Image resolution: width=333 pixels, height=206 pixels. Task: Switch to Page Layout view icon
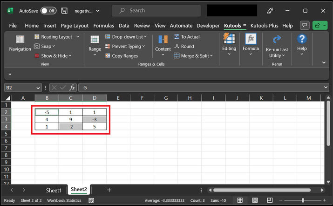click(255, 200)
